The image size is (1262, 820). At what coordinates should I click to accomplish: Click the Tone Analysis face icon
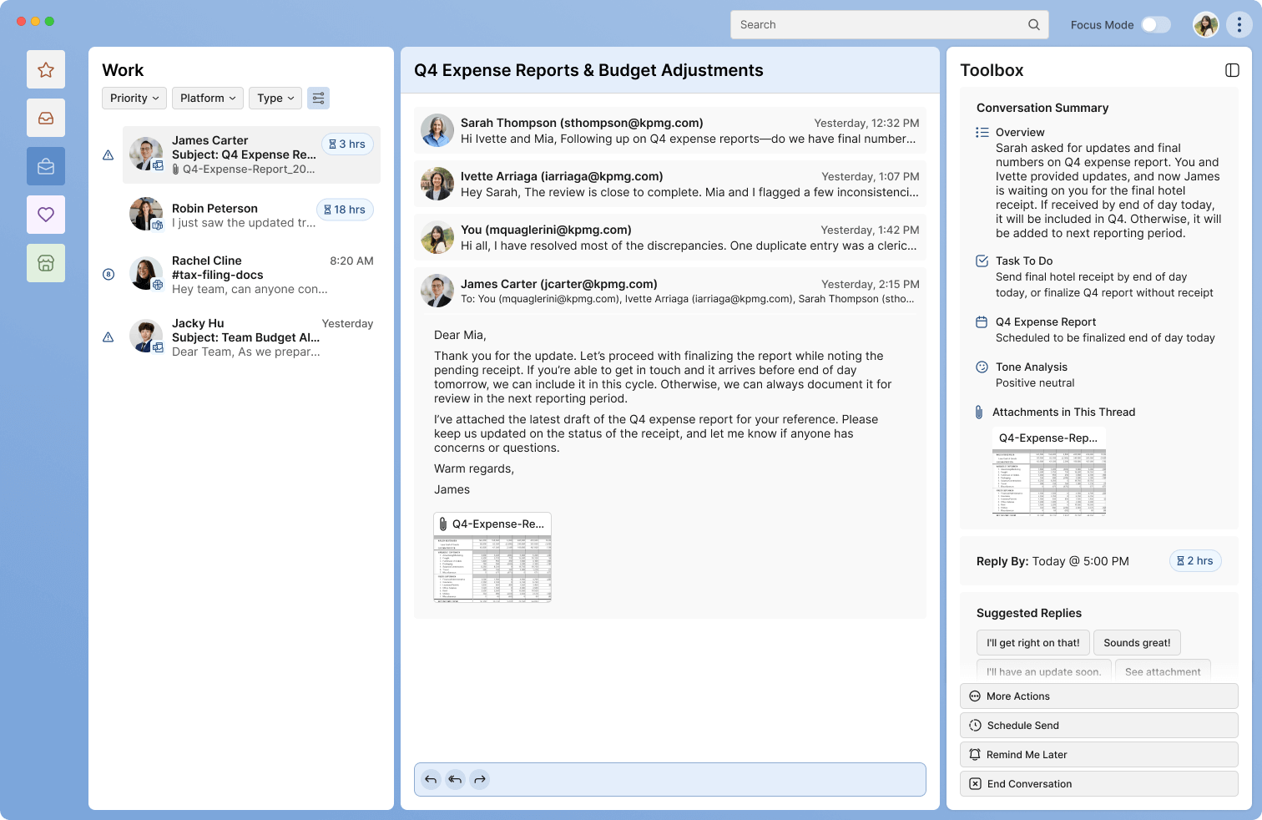tap(982, 367)
